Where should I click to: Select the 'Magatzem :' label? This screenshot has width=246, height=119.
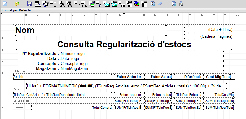click(39, 69)
